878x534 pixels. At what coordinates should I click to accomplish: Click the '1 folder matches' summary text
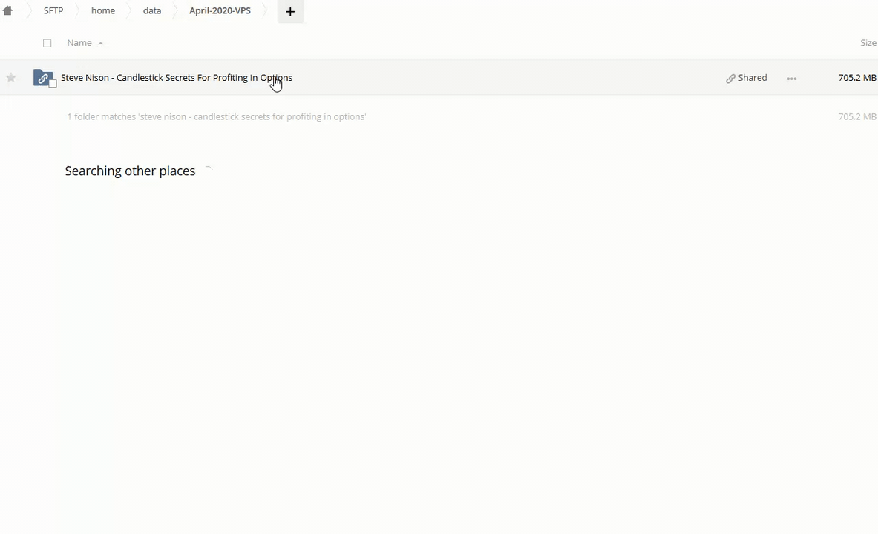tap(216, 117)
